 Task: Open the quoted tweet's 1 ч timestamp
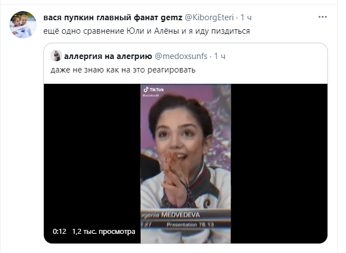[x=219, y=56]
